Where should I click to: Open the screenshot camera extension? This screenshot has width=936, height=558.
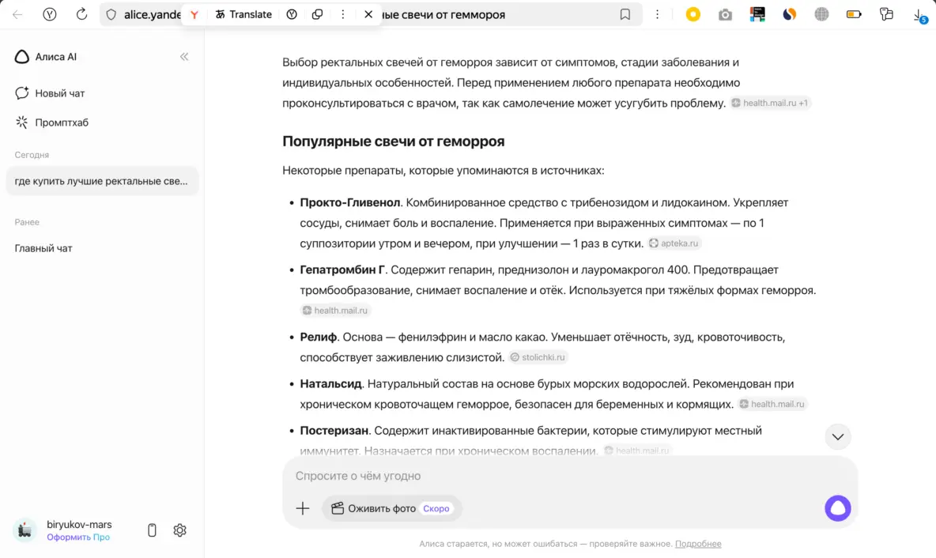click(725, 14)
